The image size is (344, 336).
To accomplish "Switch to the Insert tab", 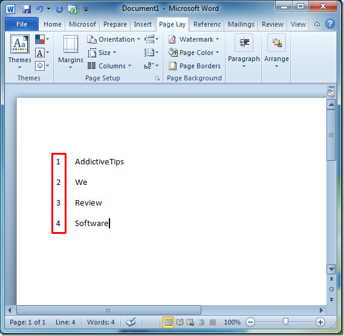I will pos(143,24).
